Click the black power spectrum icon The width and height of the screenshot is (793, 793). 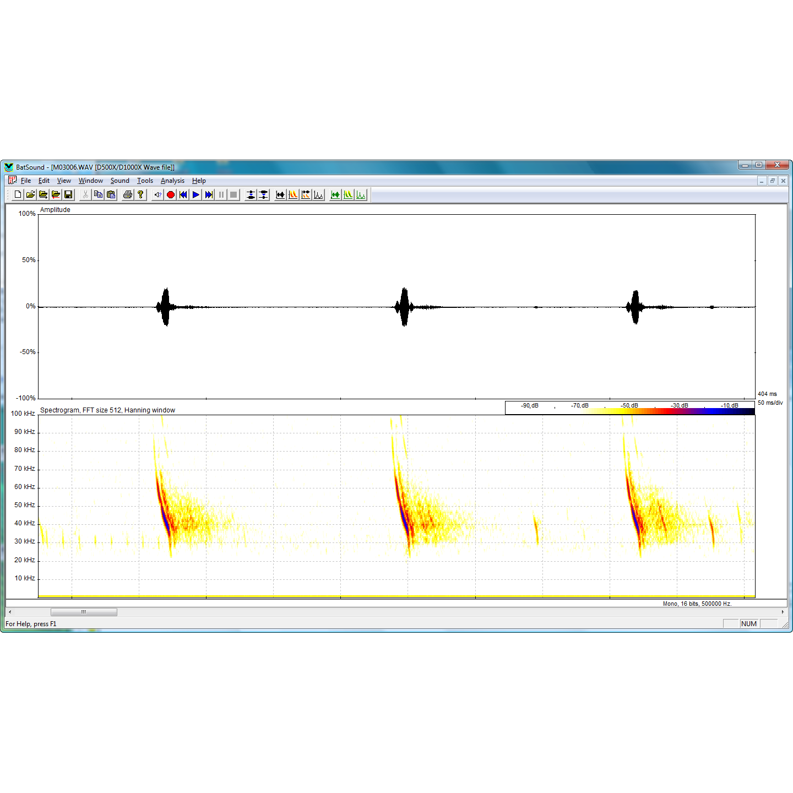click(319, 194)
